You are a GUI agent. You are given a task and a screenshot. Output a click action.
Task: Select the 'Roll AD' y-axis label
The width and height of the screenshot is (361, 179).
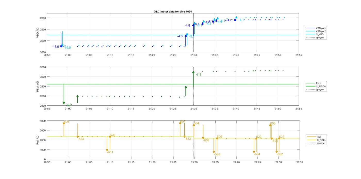38,140
